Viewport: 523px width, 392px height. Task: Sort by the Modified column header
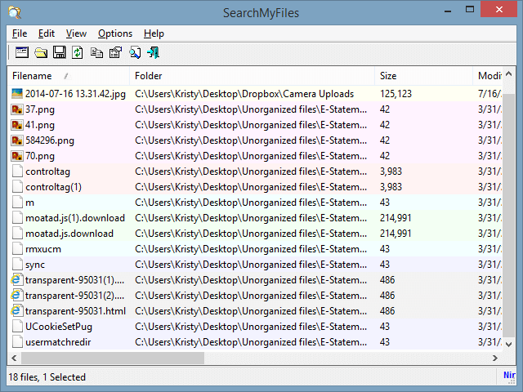488,76
